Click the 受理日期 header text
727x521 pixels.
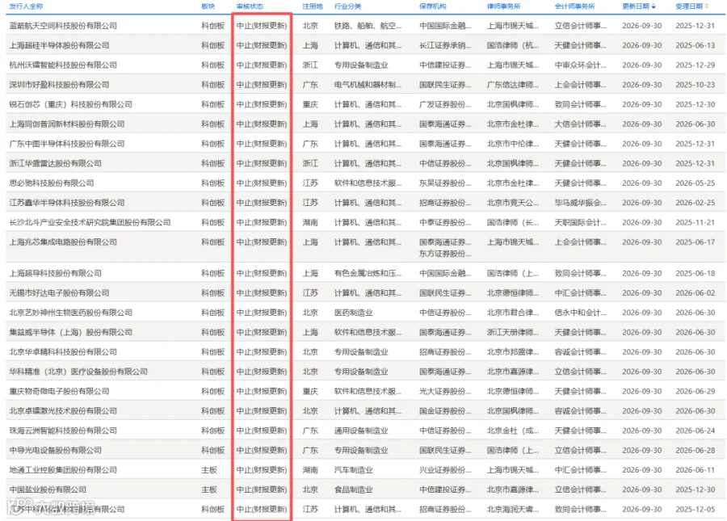pos(689,6)
